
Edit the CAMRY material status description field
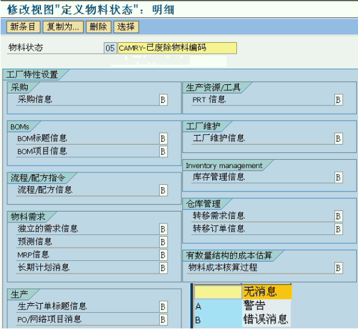(177, 48)
